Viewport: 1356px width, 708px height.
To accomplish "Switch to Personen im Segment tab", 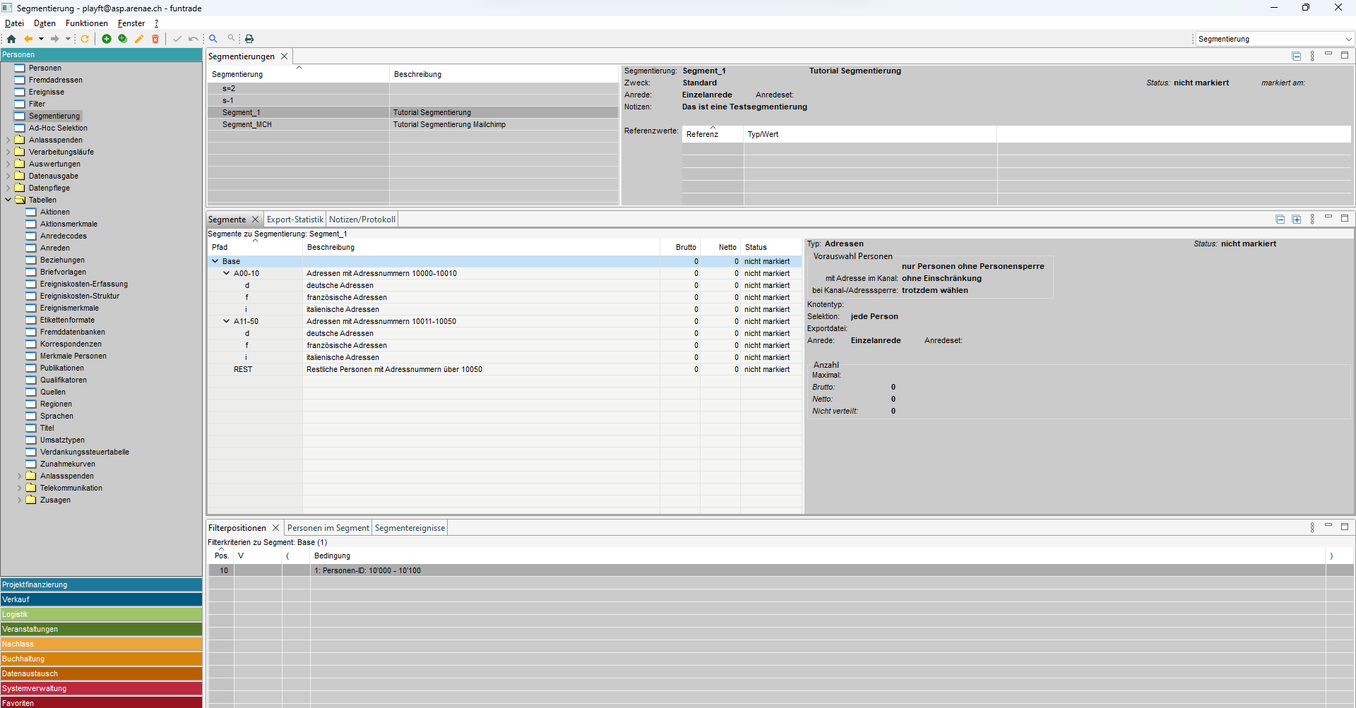I will (x=328, y=528).
